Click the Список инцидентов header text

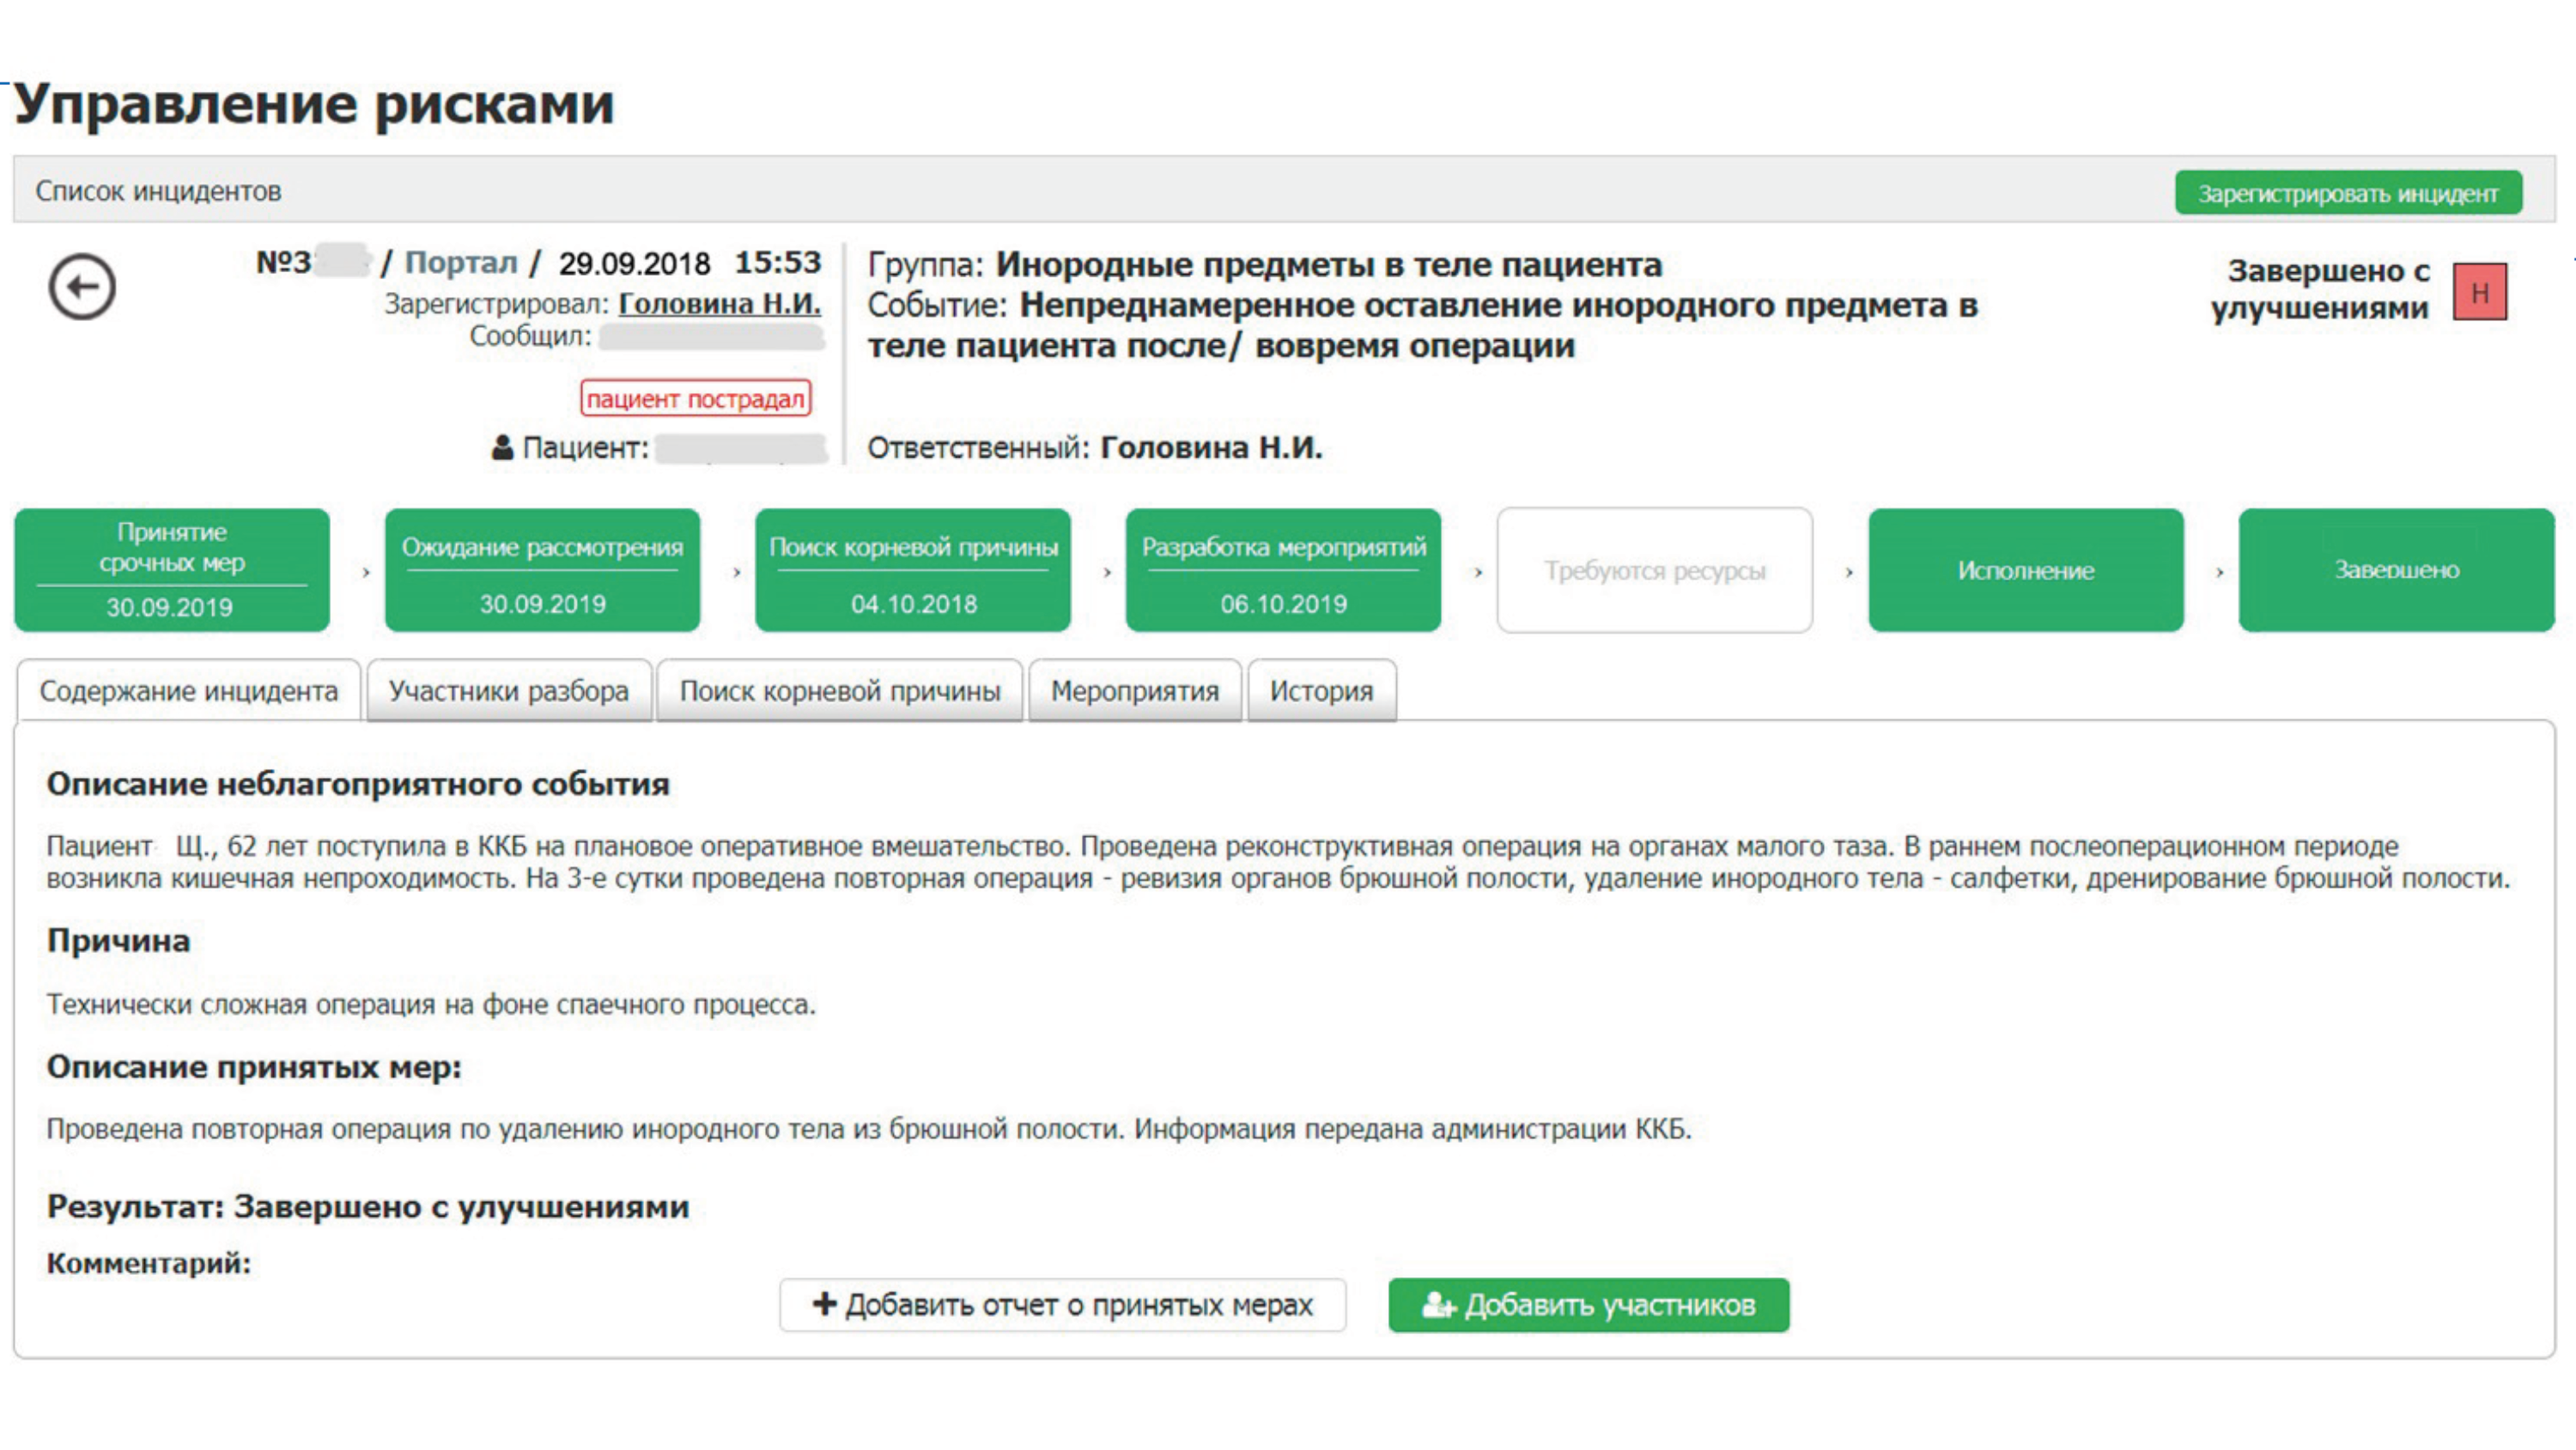(x=158, y=191)
